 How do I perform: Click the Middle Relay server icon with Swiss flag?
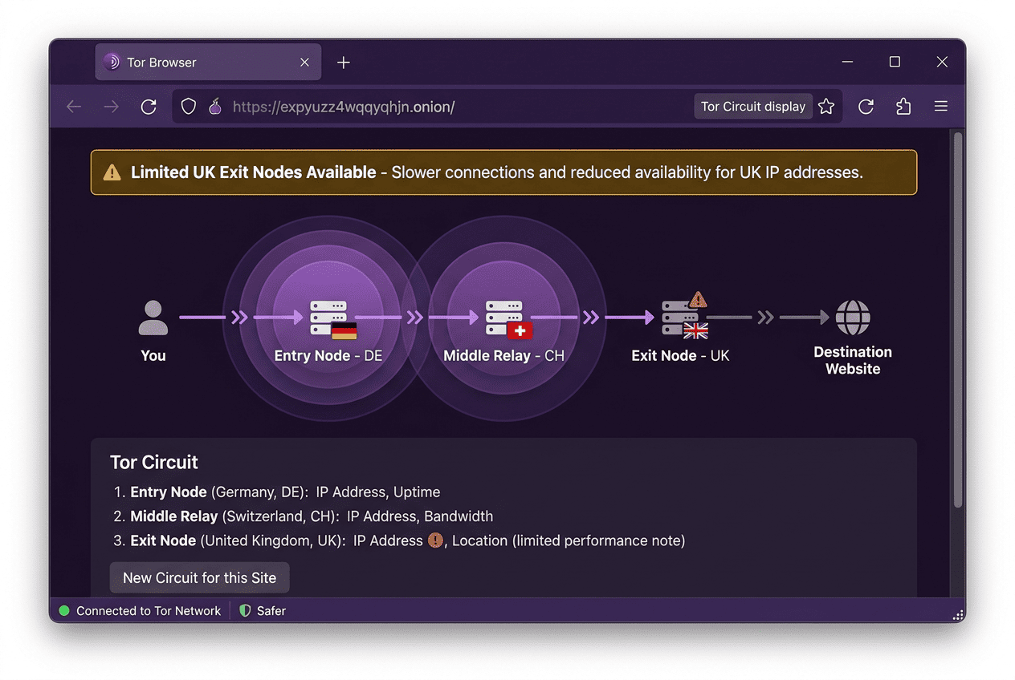[x=507, y=319]
